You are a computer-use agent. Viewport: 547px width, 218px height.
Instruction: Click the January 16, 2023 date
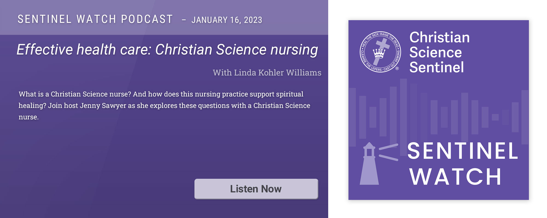pyautogui.click(x=227, y=20)
